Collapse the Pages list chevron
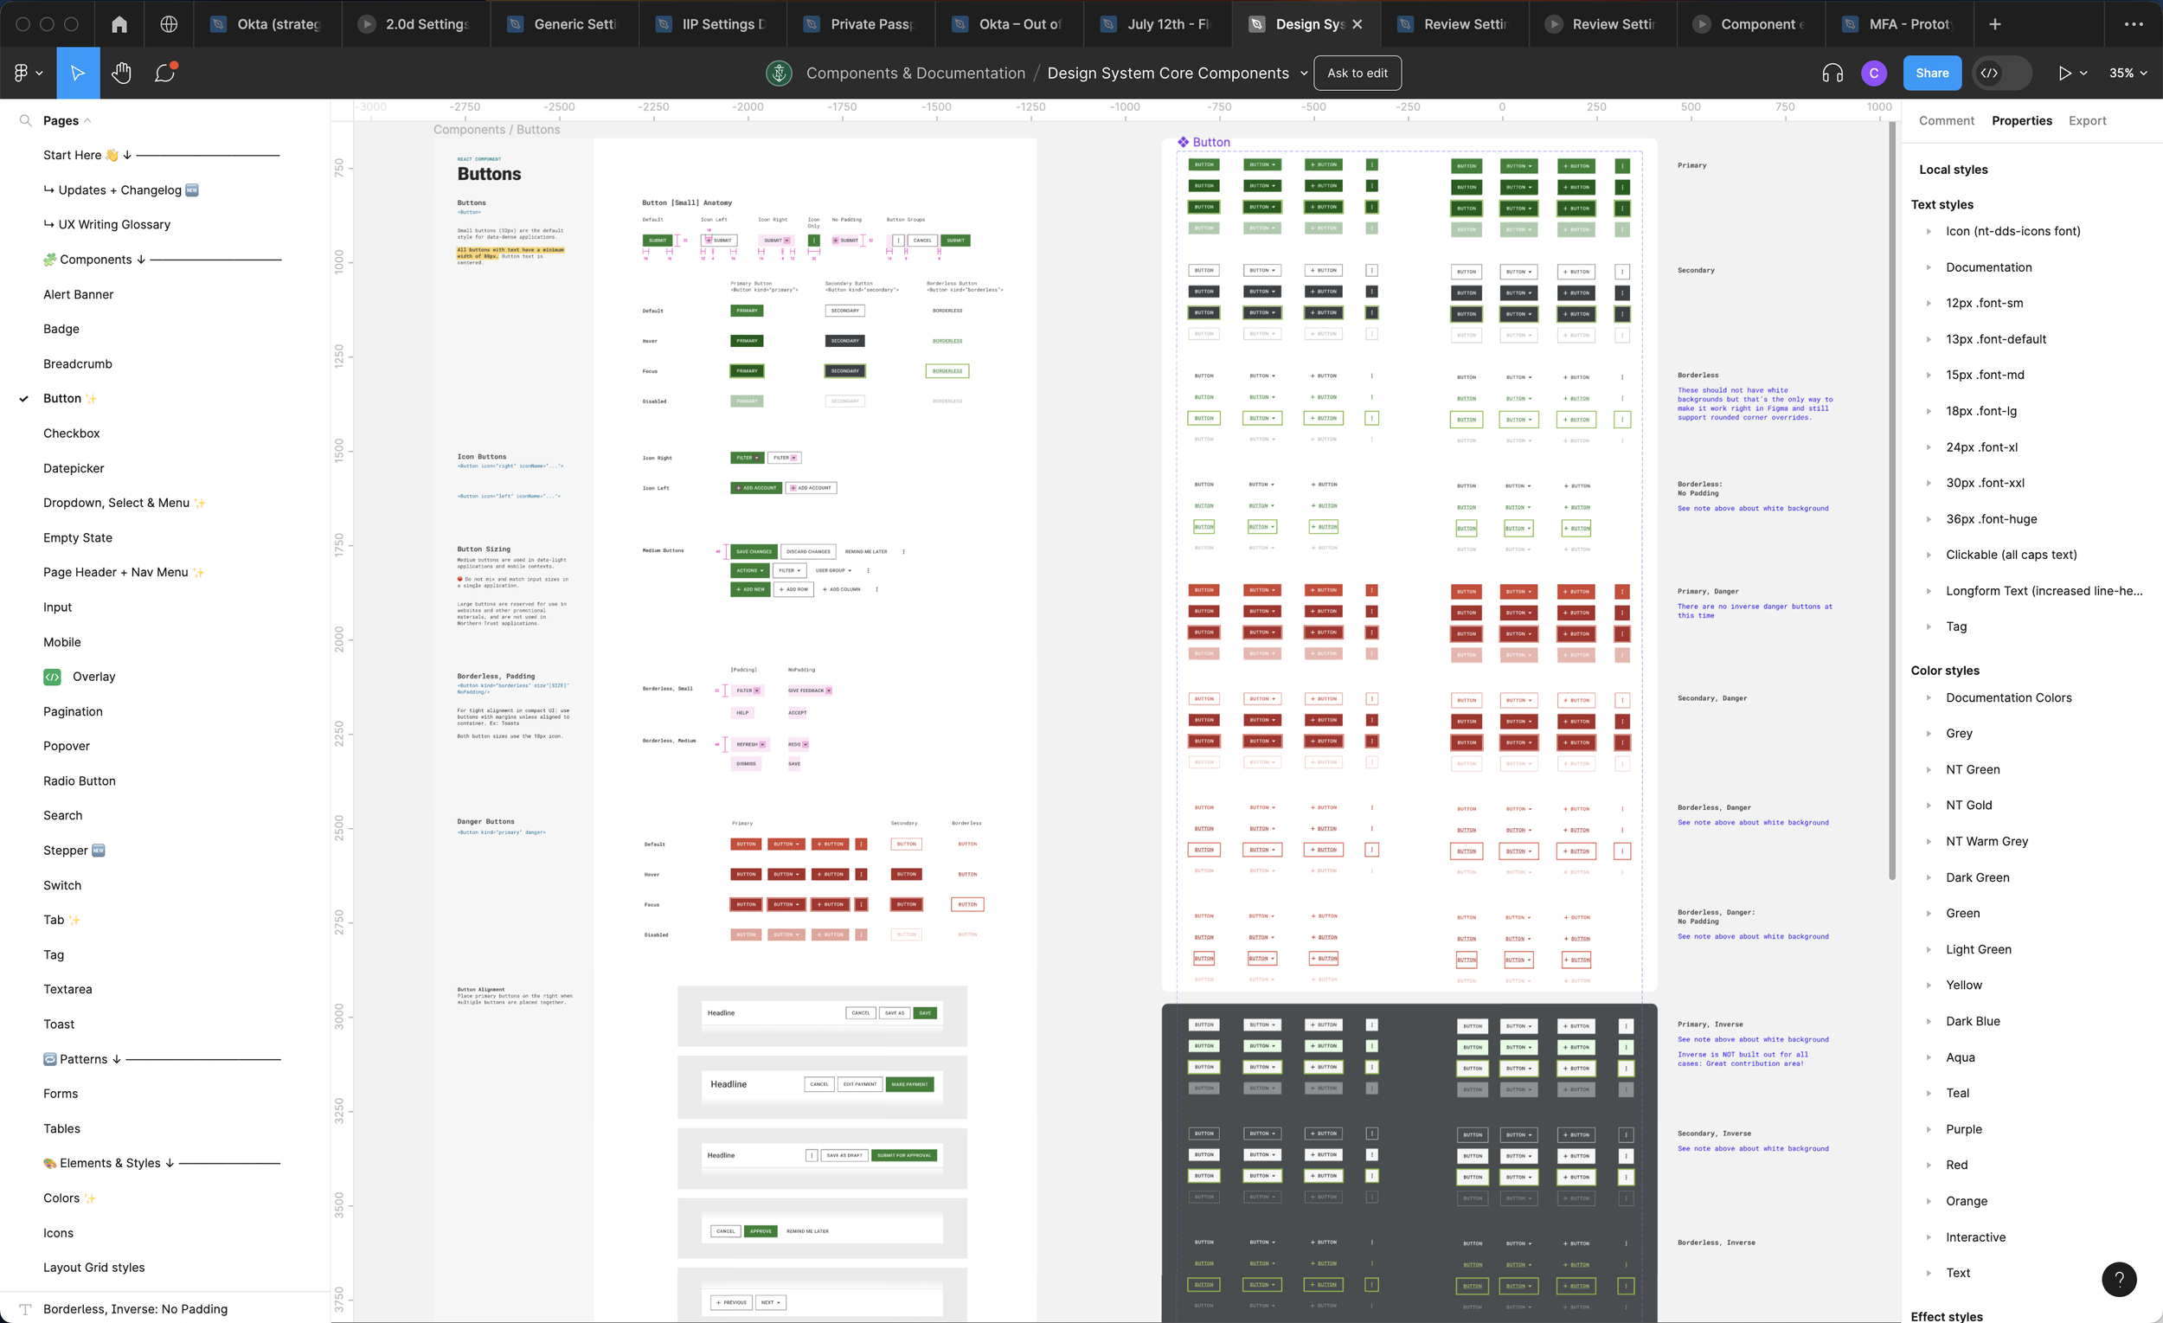Viewport: 2163px width, 1323px height. click(87, 121)
